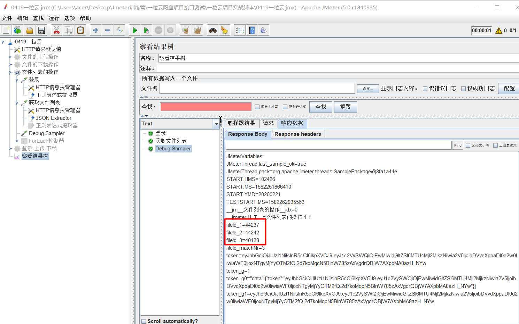Tick 正则表达式 beside the 查找 field
This screenshot has width=519, height=324.
coord(285,107)
